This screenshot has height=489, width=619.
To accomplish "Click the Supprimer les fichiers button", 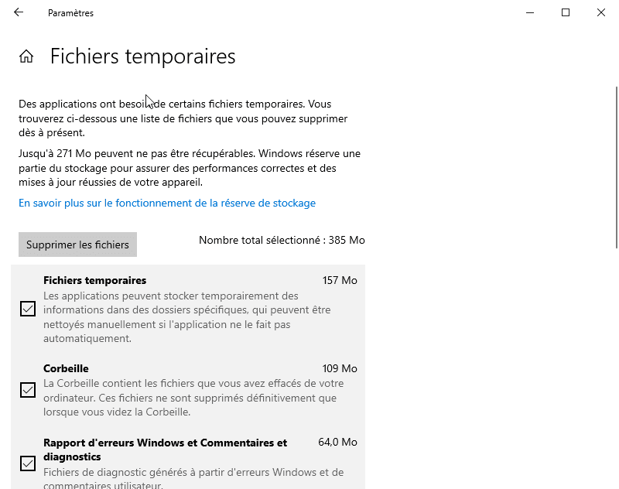I will pyautogui.click(x=77, y=244).
